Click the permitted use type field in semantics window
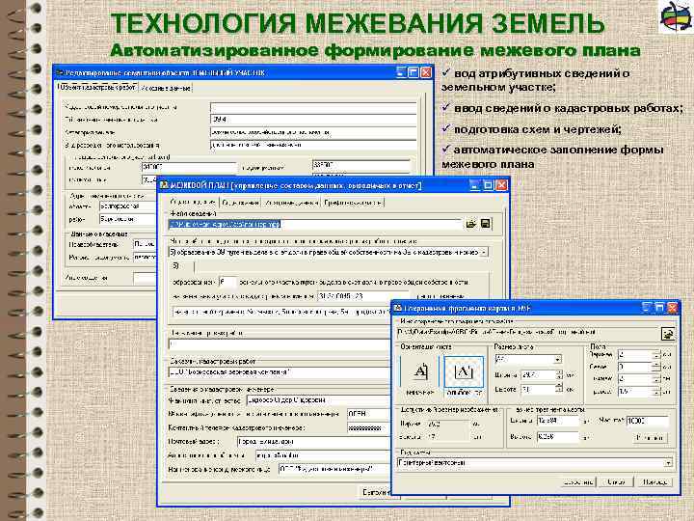694x521 pixels. point(313,145)
